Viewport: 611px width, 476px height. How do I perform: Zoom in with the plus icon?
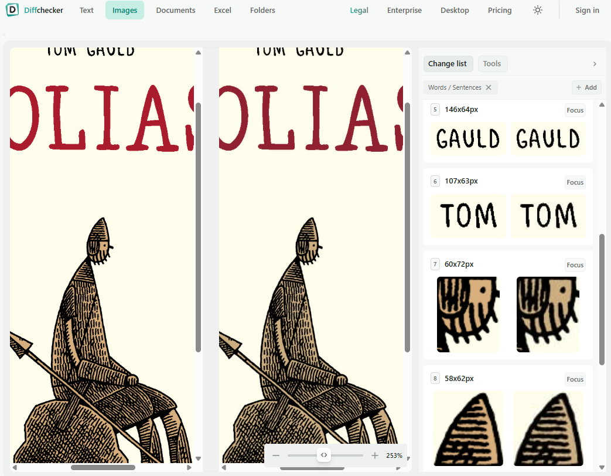pyautogui.click(x=374, y=455)
